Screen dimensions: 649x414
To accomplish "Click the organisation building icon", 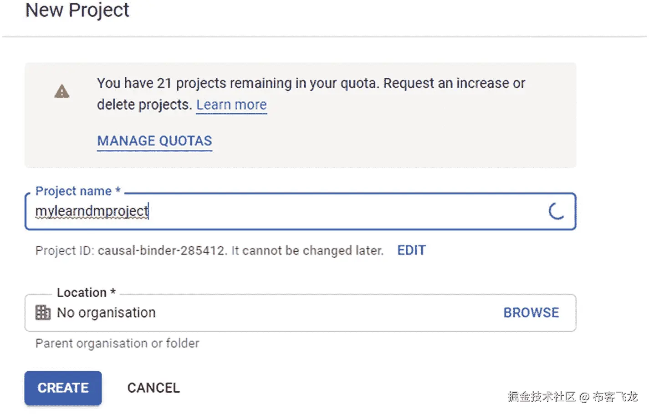I will click(43, 313).
